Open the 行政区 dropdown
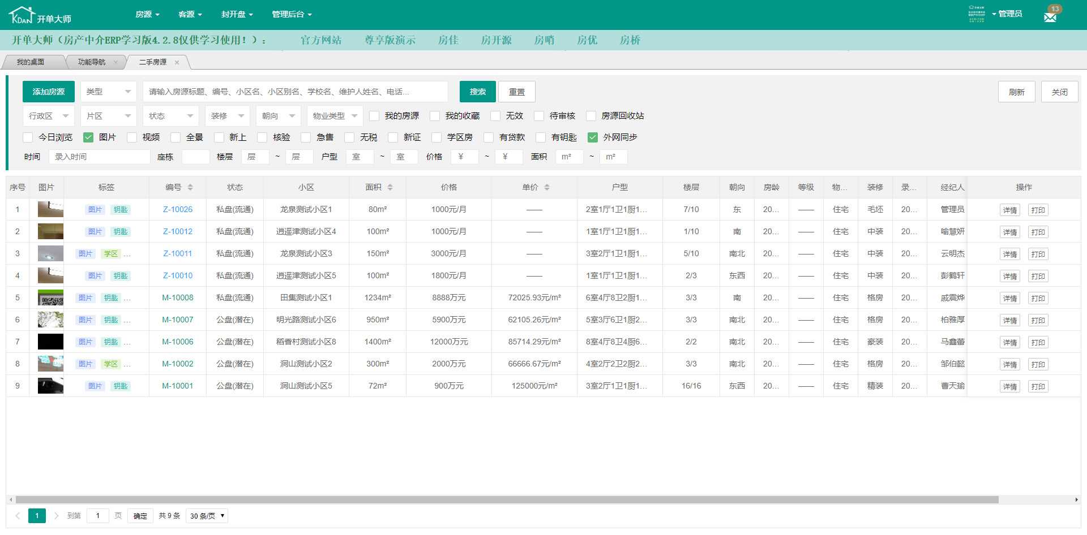The width and height of the screenshot is (1087, 535). 48,115
